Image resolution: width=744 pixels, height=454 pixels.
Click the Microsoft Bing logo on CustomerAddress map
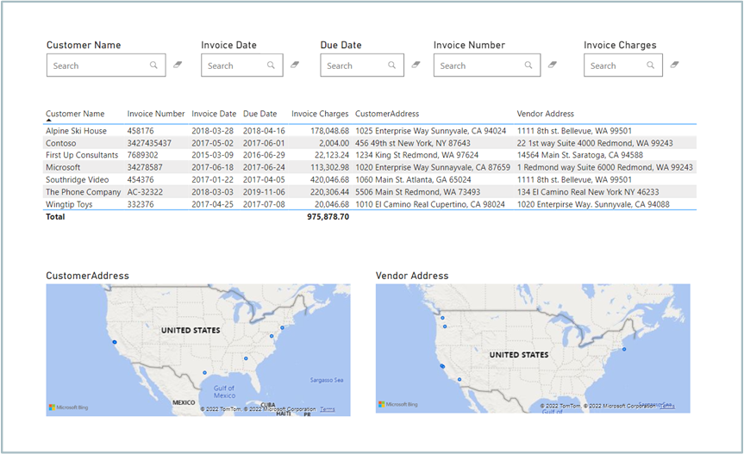[68, 407]
